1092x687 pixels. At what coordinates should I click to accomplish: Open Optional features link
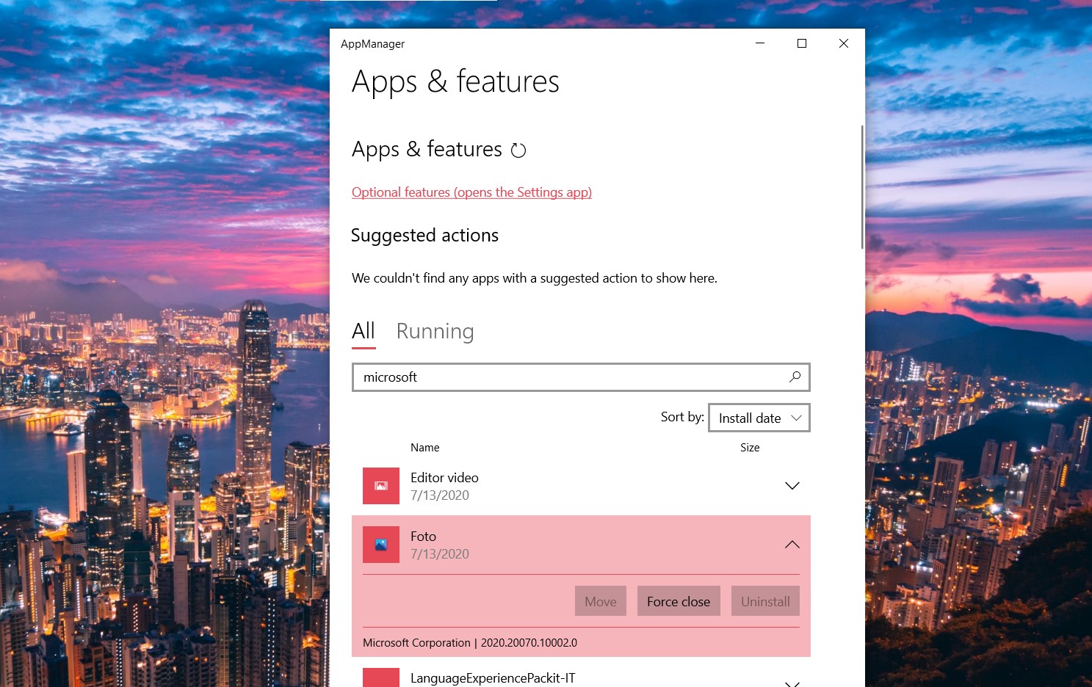[x=471, y=192]
